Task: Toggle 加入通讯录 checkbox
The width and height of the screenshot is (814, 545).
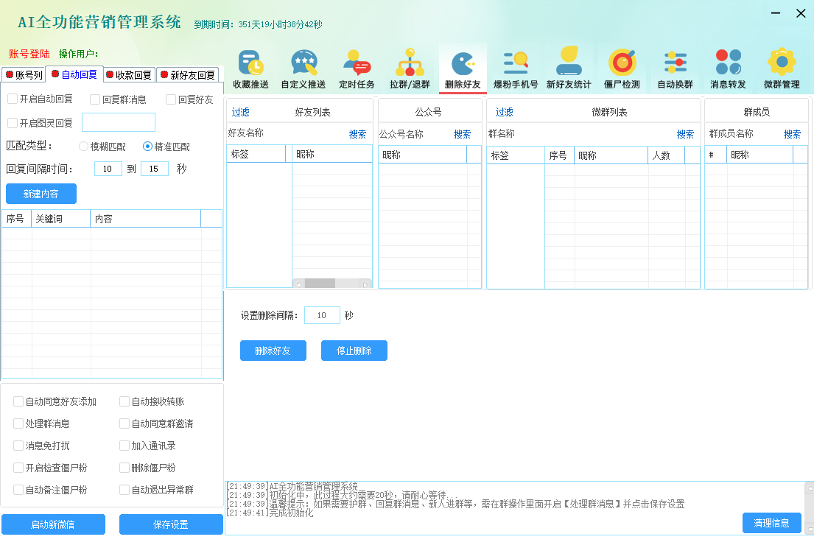Action: pos(124,446)
